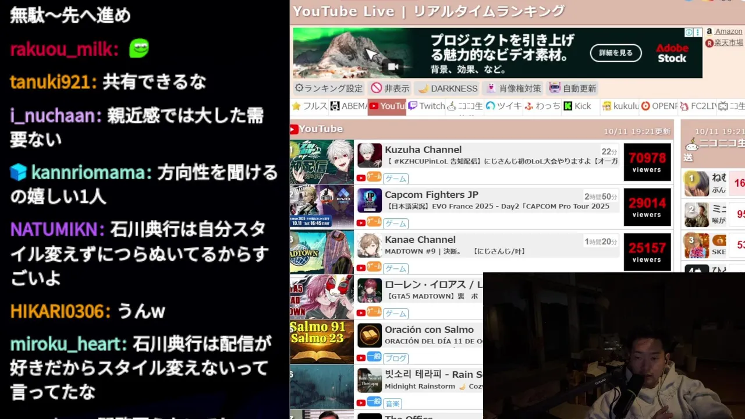Click YouTube Live リアルタイムランキング page title
This screenshot has width=745, height=419.
[x=428, y=11]
